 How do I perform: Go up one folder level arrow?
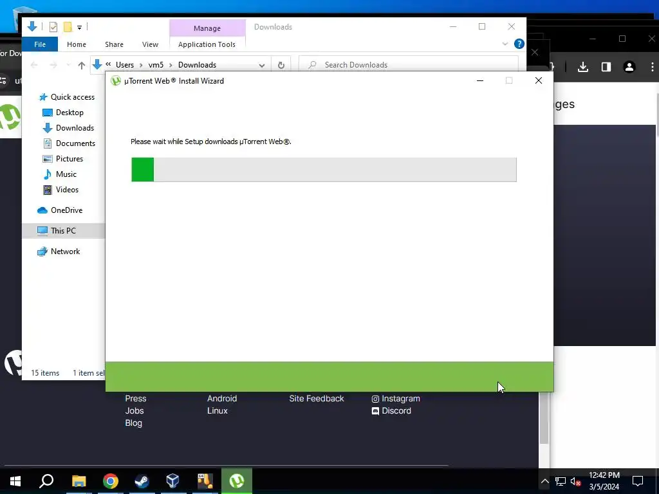point(82,65)
